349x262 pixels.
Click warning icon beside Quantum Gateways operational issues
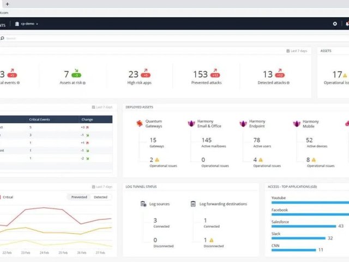[157, 160]
